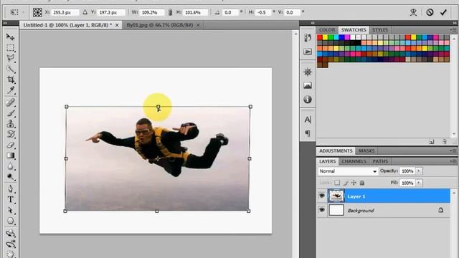
Task: Select the Healing Brush tool
Action: [10, 102]
